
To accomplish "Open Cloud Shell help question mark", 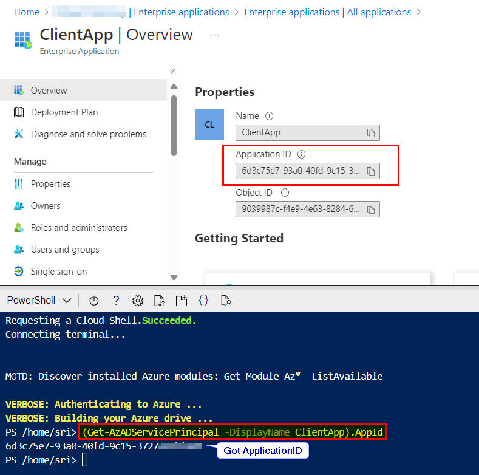I will pyautogui.click(x=116, y=301).
